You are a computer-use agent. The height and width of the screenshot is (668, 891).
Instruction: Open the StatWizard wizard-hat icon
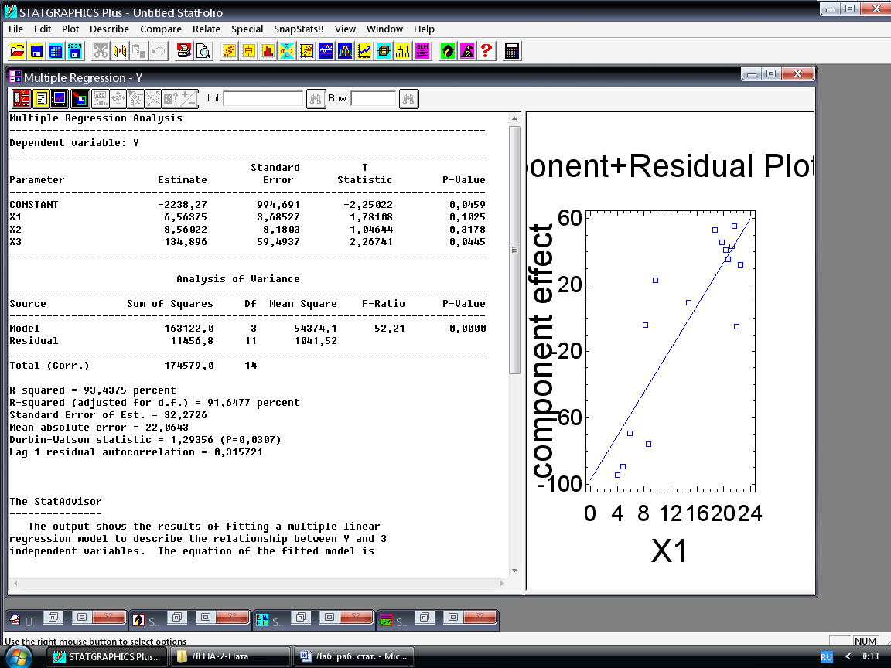(467, 51)
